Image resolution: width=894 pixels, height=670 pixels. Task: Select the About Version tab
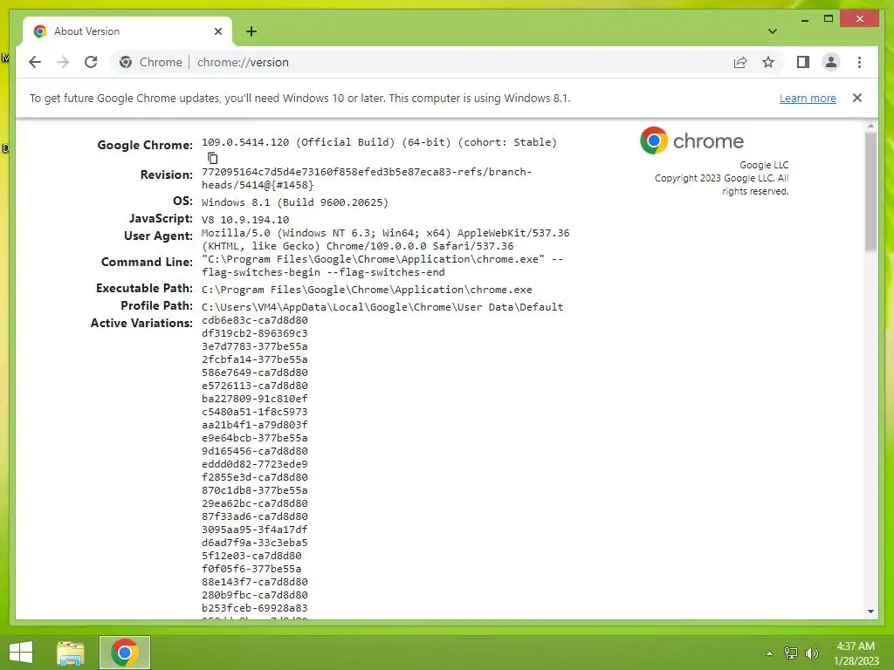coord(127,31)
